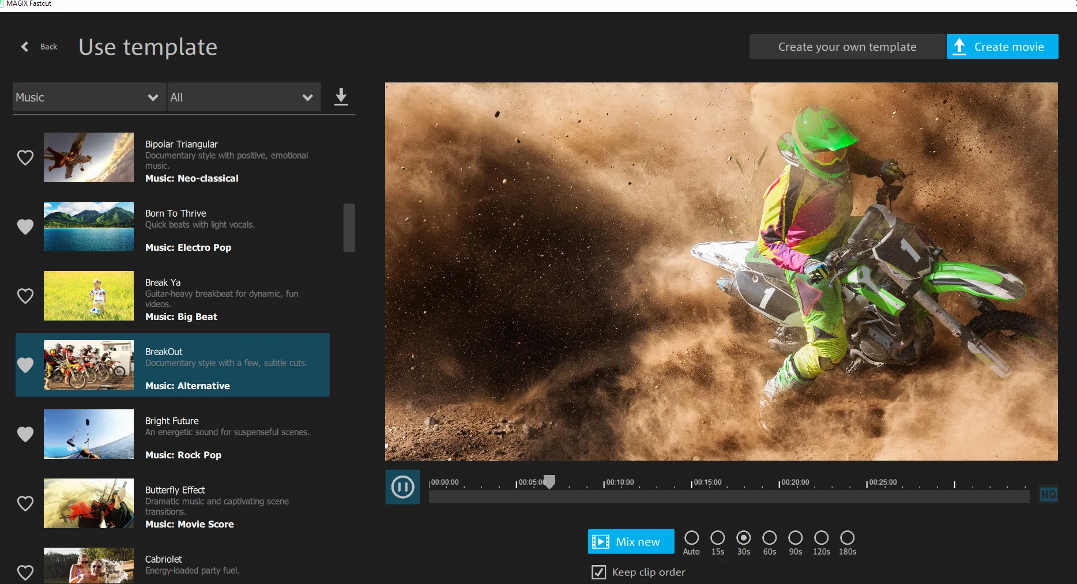Click the 00:10:00 timeline mark
This screenshot has width=1077, height=584.
[x=620, y=483]
